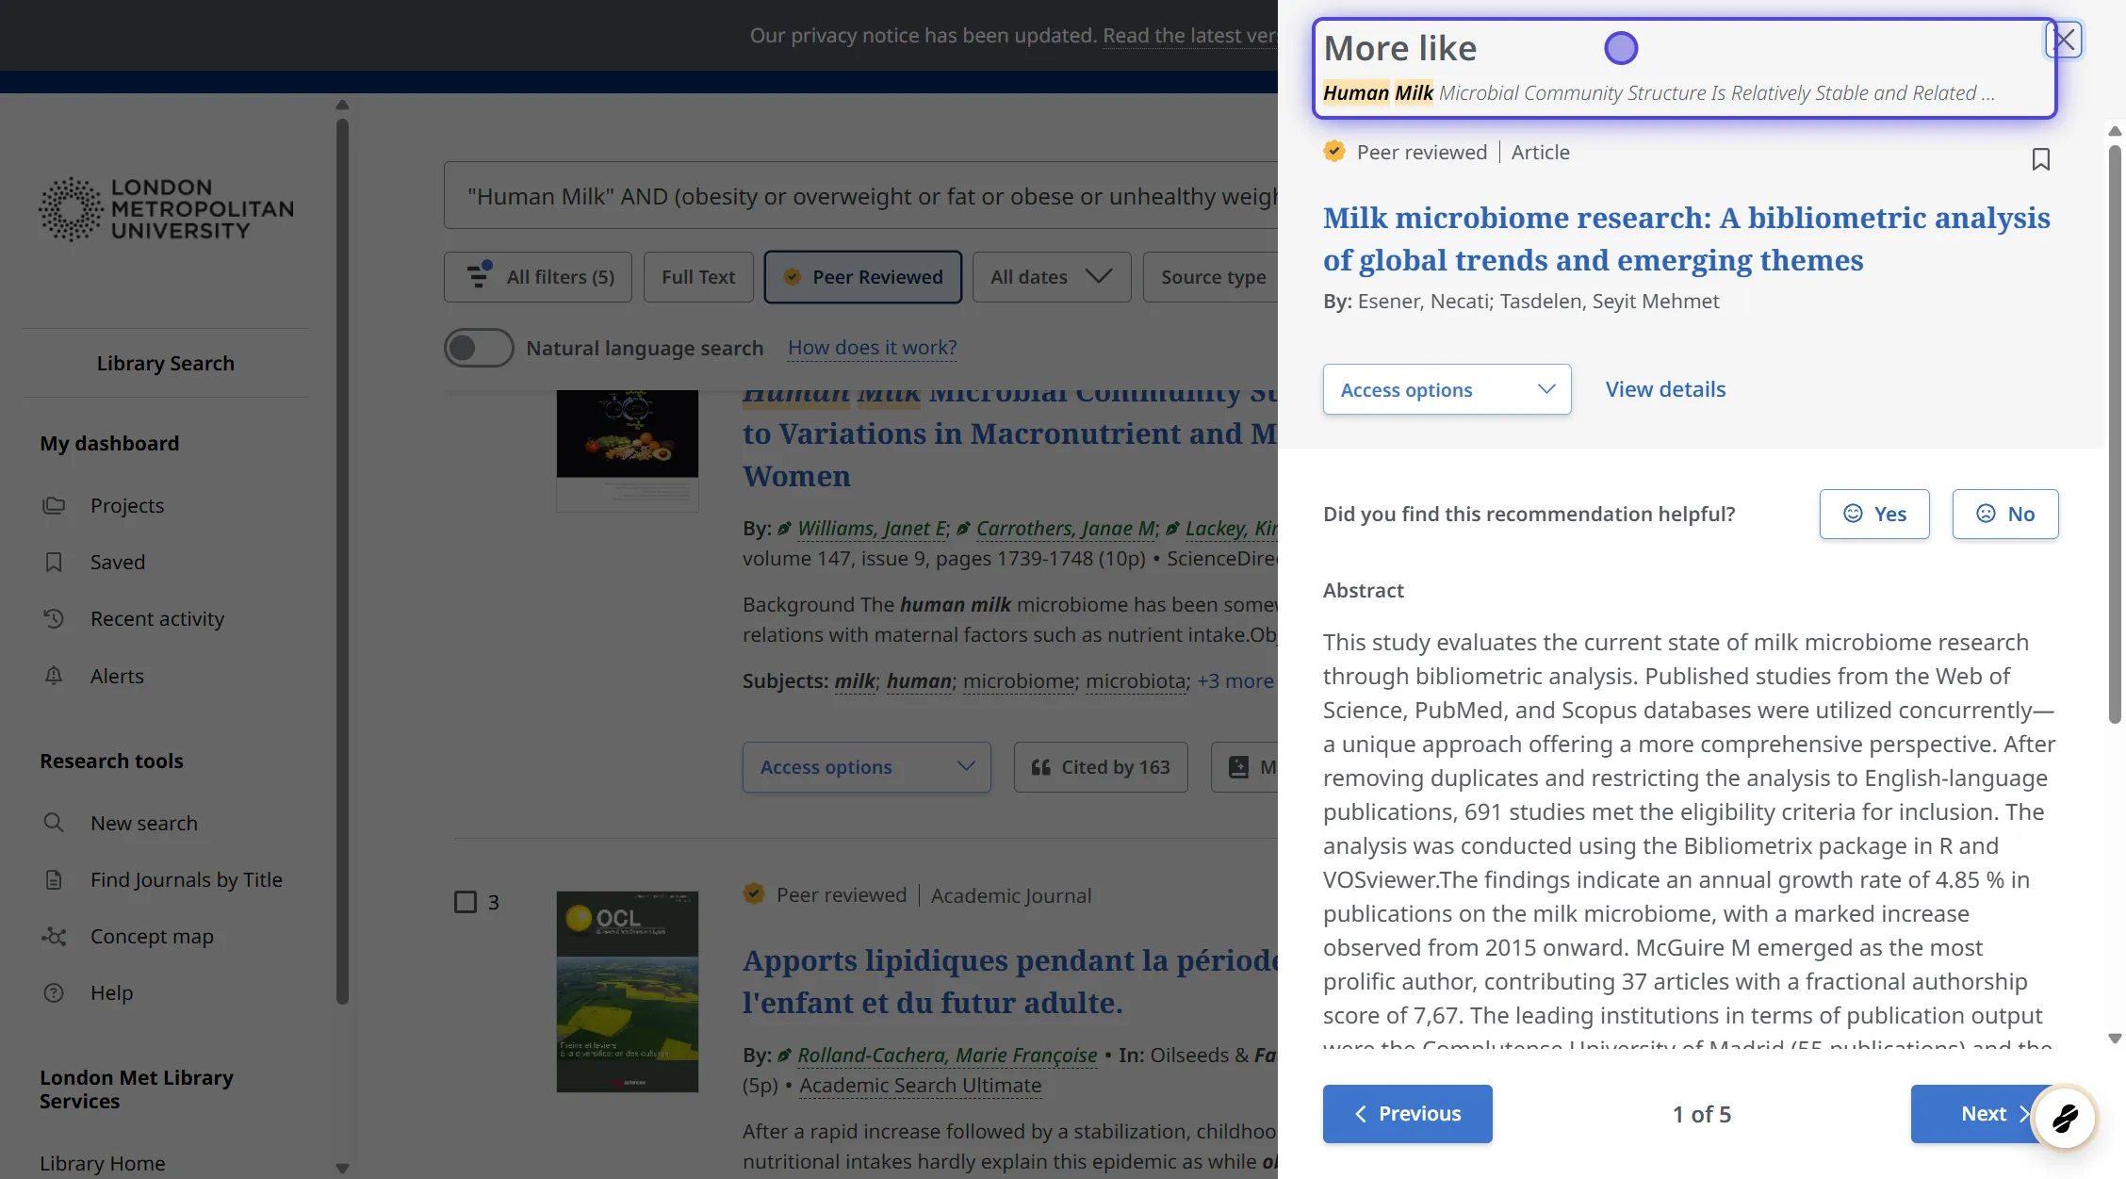The image size is (2126, 1179).
Task: Open Saved items in sidebar
Action: [x=118, y=562]
